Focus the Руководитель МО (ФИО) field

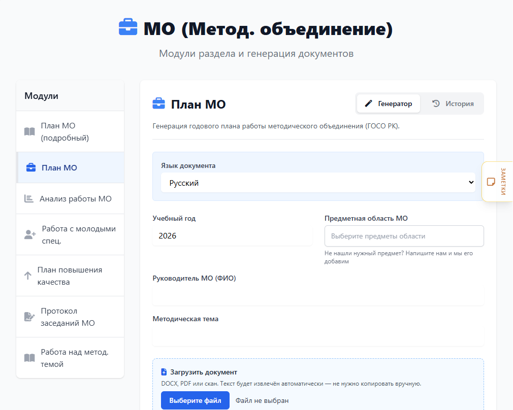click(318, 295)
